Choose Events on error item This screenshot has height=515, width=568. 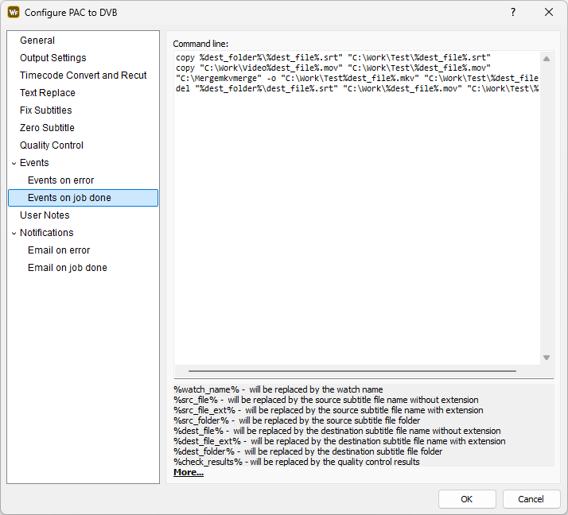(60, 180)
